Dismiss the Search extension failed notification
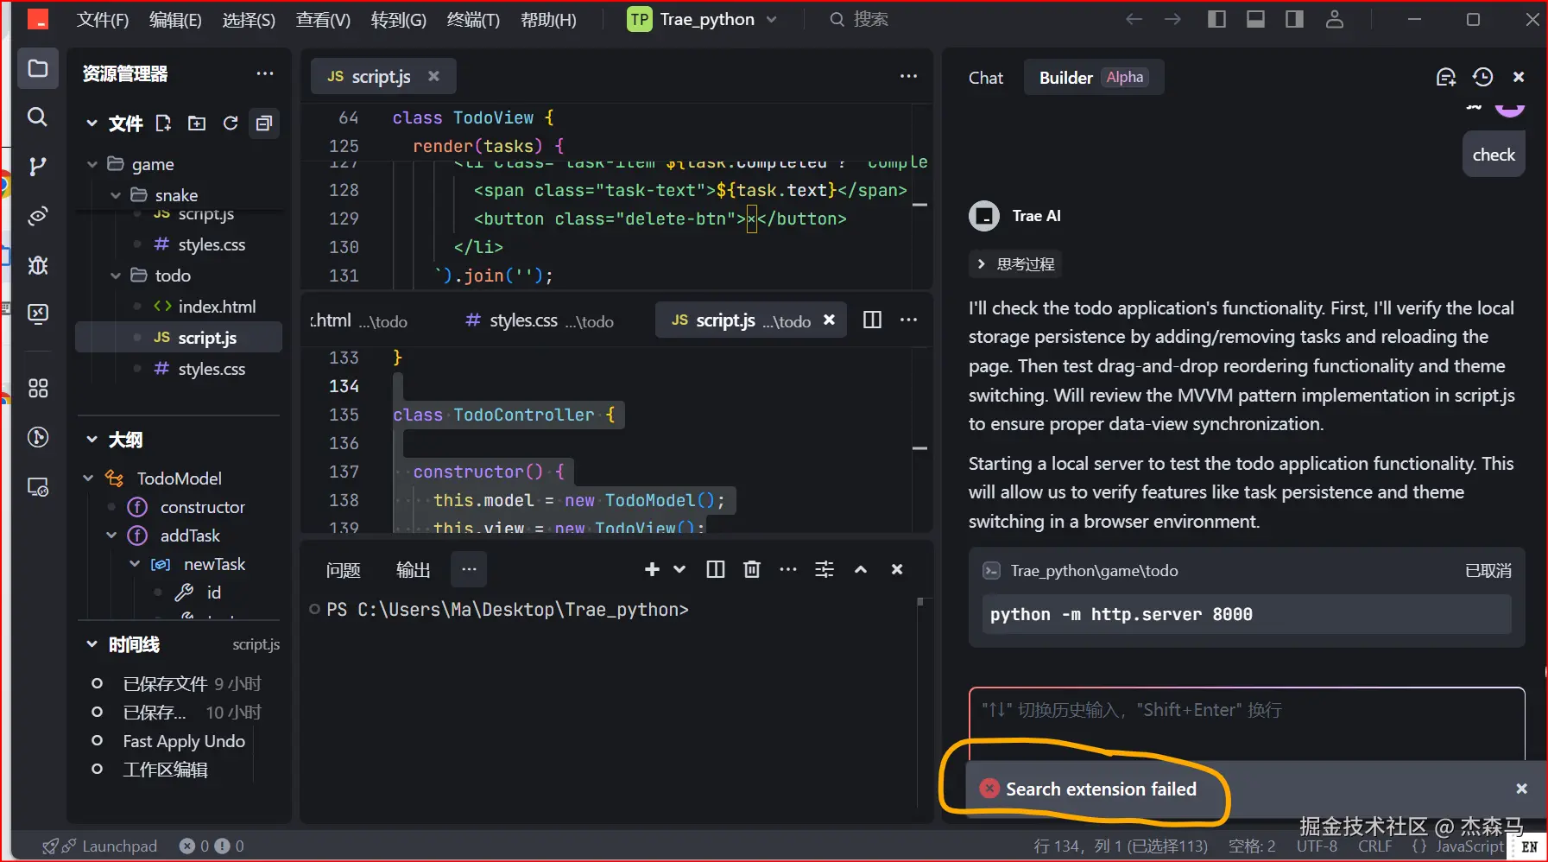Viewport: 1548px width, 862px height. 1521,789
